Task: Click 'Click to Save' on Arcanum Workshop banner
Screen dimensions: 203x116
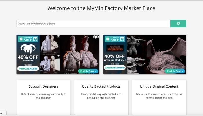Action: pyautogui.click(x=175, y=71)
